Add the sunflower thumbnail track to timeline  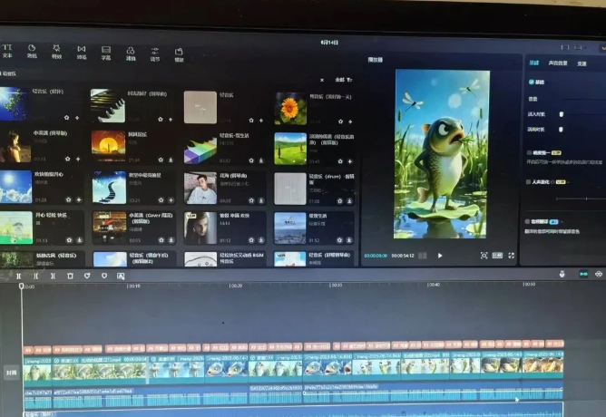click(x=350, y=121)
